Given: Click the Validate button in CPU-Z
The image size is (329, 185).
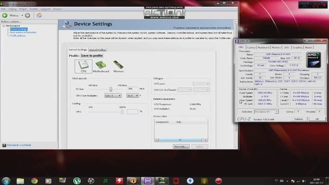Looking at the screenshot, I should click(298, 119).
